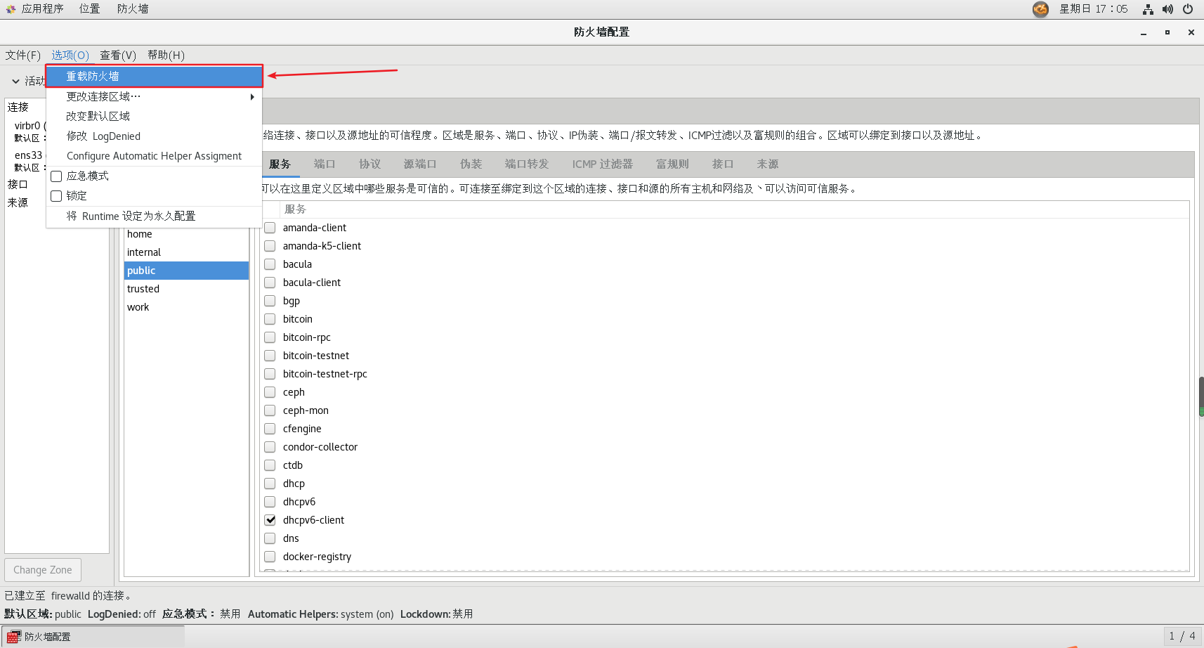Select public zone

coord(186,271)
